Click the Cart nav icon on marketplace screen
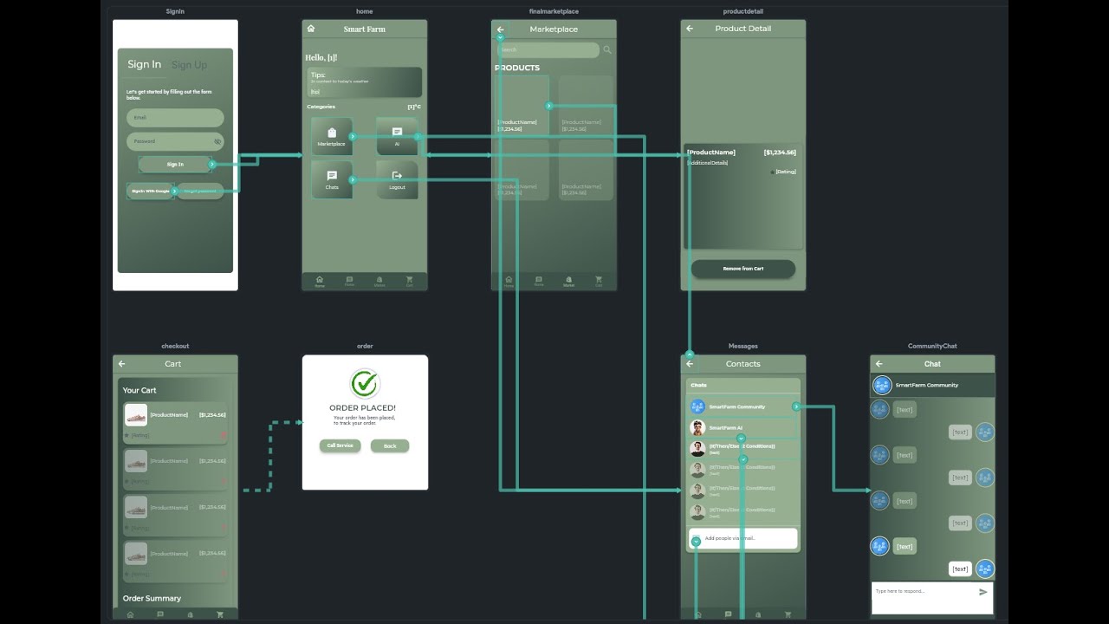 click(x=599, y=281)
